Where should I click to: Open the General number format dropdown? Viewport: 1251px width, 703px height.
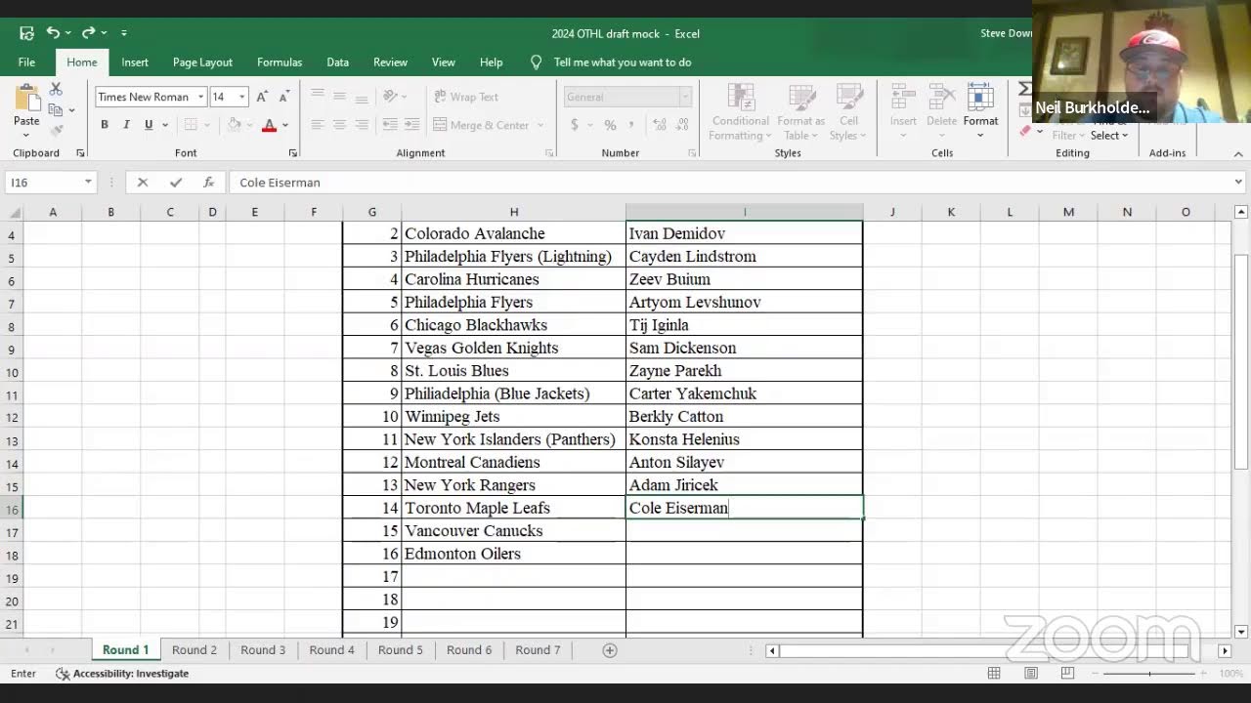[685, 97]
